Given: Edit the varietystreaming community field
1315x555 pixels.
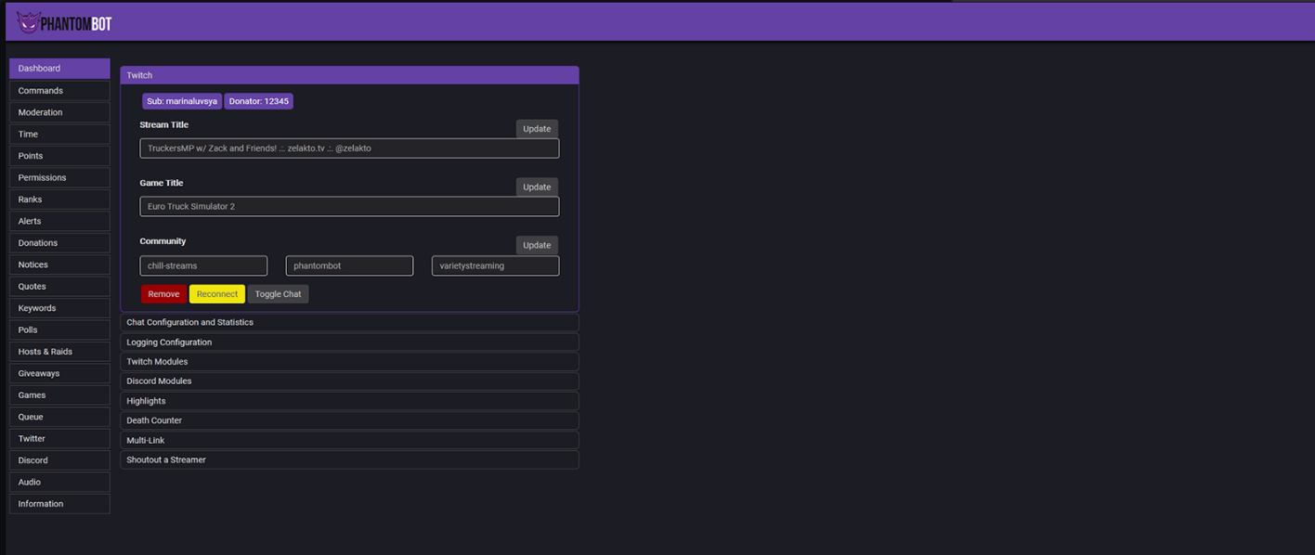Looking at the screenshot, I should 495,266.
